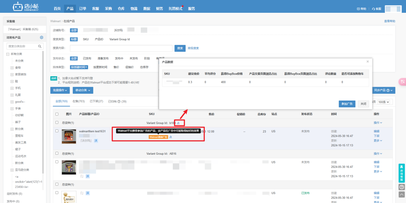Image resolution: width=406 pixels, height=203 pixels.
Task: Switch to the 已下架(27) tab
Action: [97, 101]
